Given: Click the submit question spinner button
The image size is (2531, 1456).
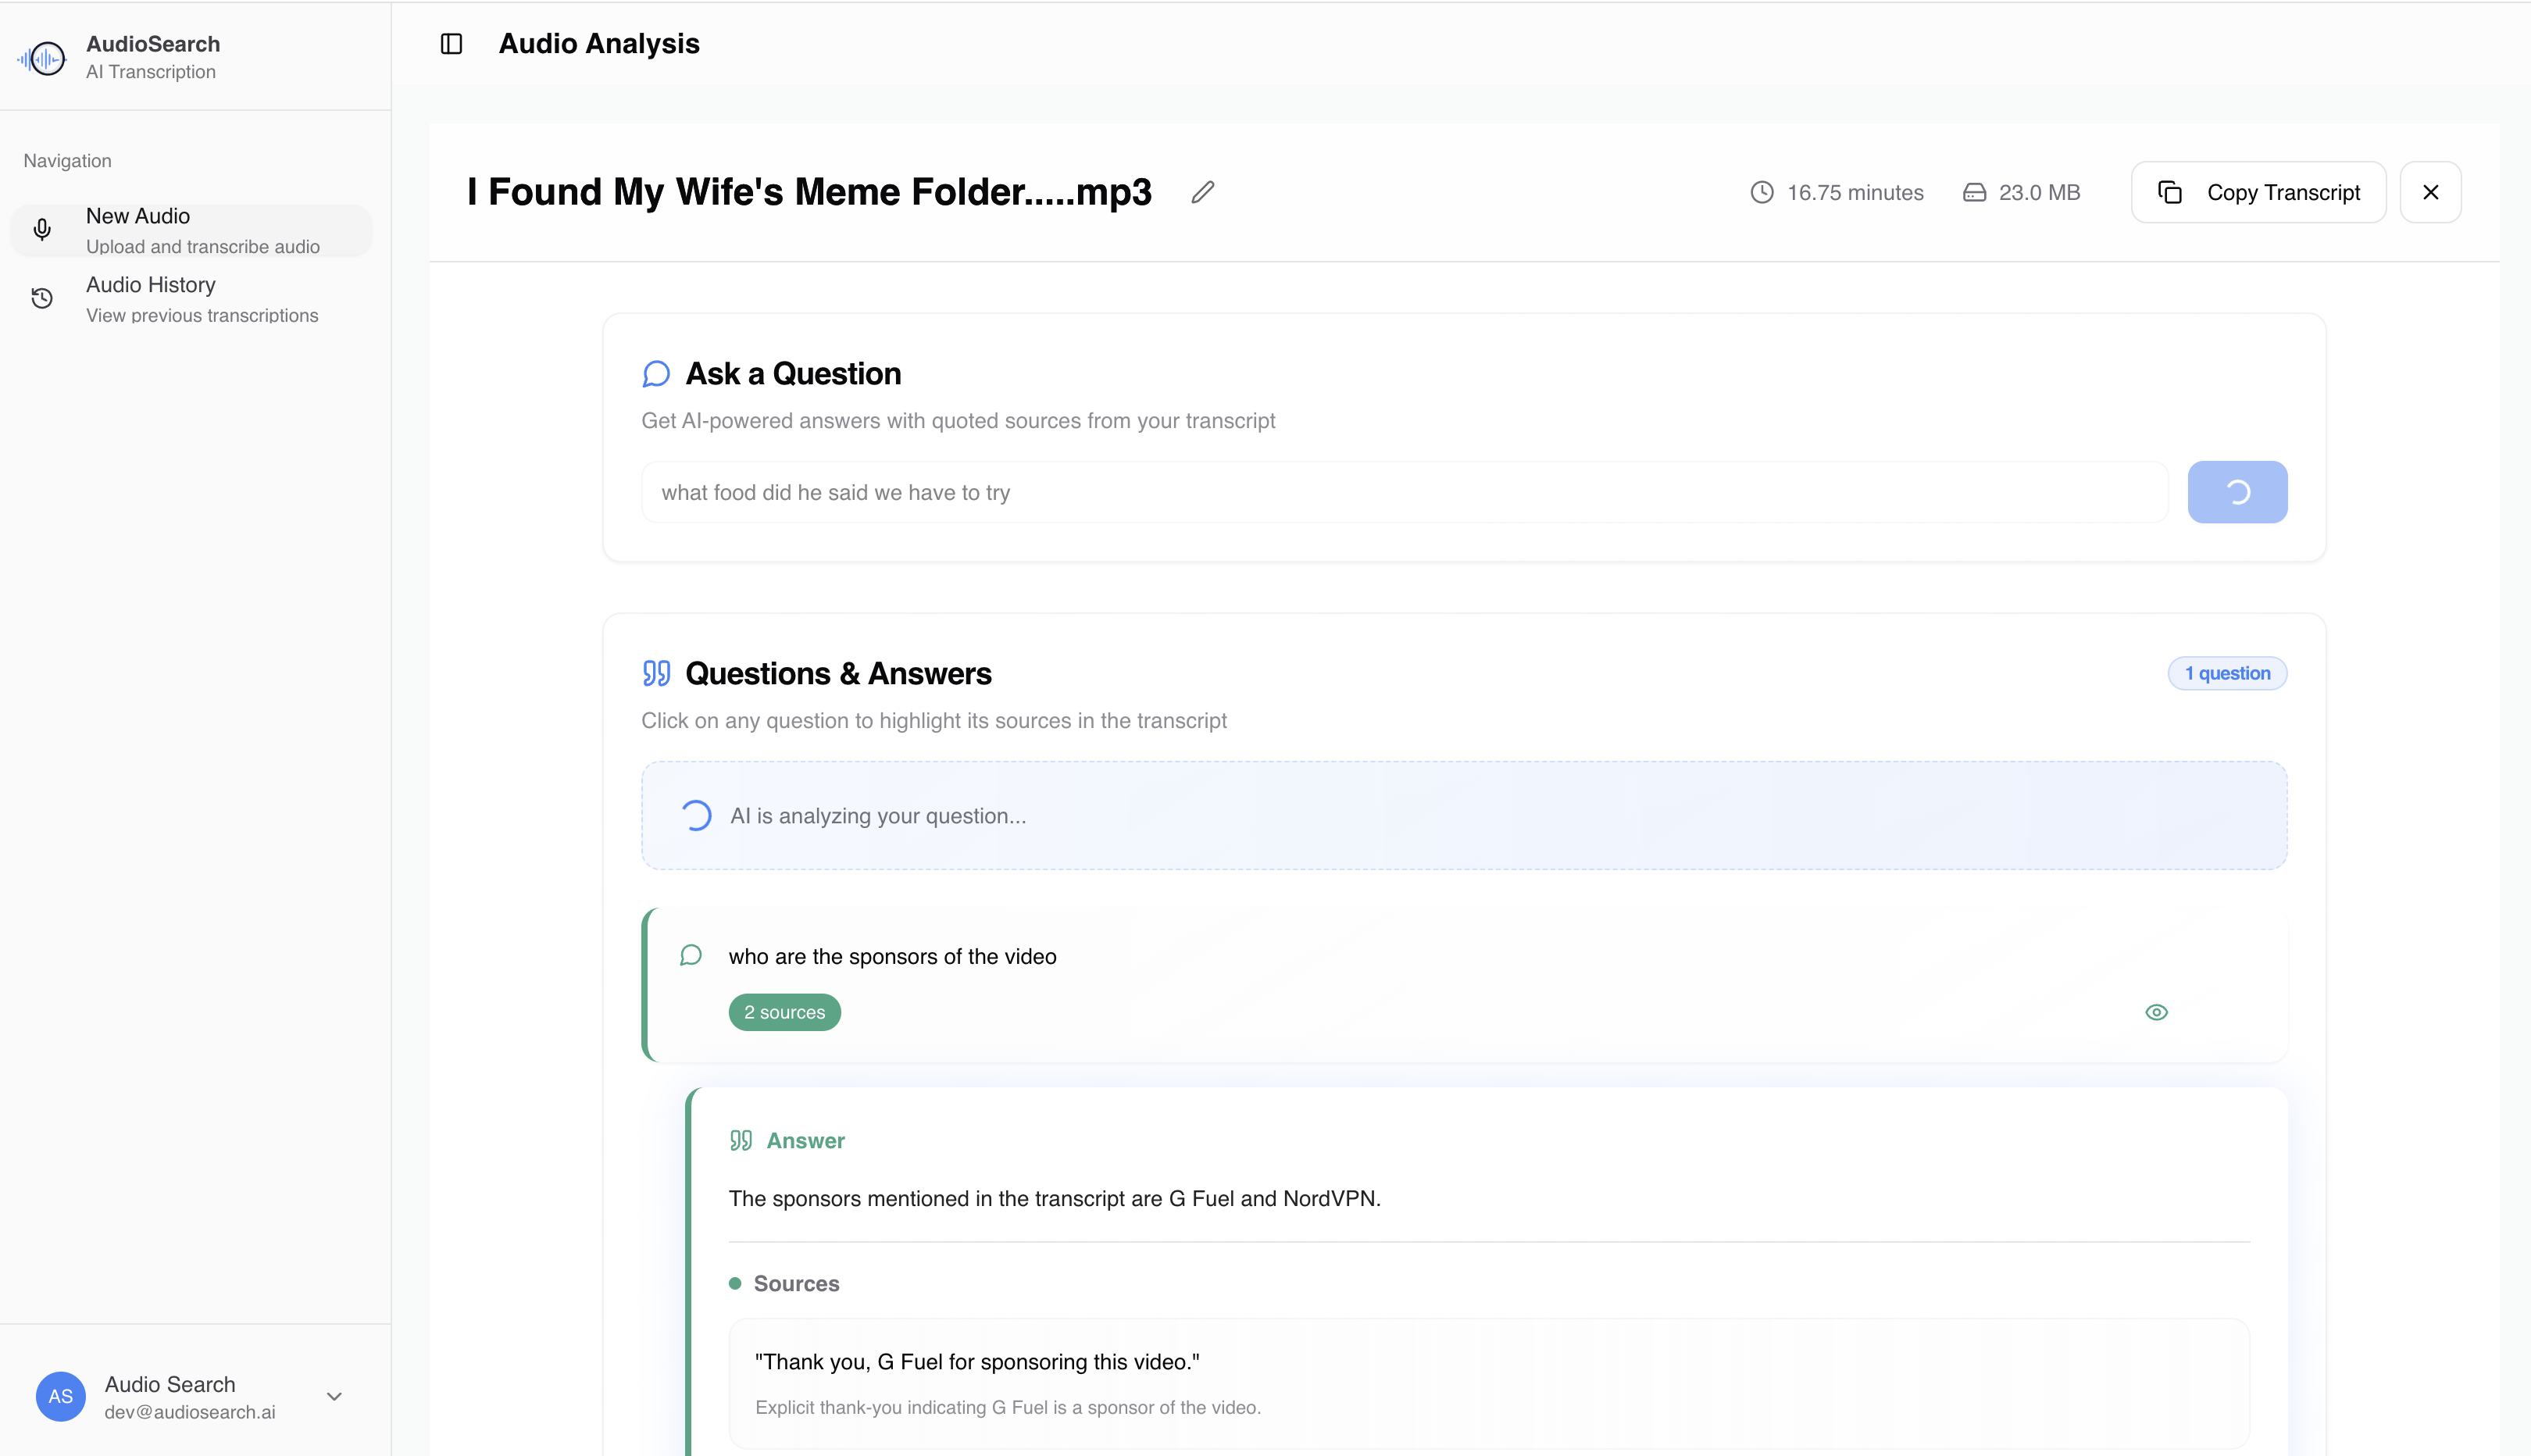Looking at the screenshot, I should point(2237,492).
